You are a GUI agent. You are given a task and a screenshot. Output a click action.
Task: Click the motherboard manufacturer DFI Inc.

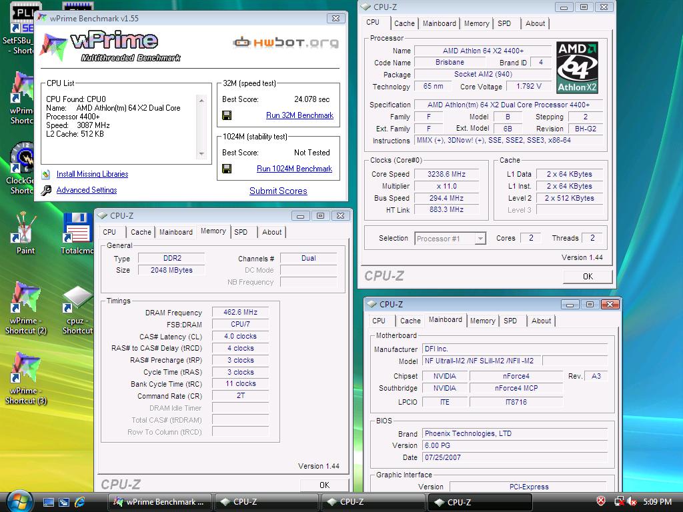[x=515, y=349]
